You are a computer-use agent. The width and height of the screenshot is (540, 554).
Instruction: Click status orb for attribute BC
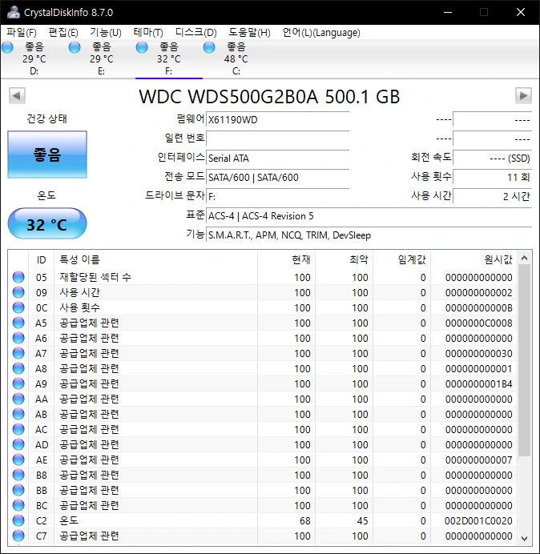[x=18, y=505]
